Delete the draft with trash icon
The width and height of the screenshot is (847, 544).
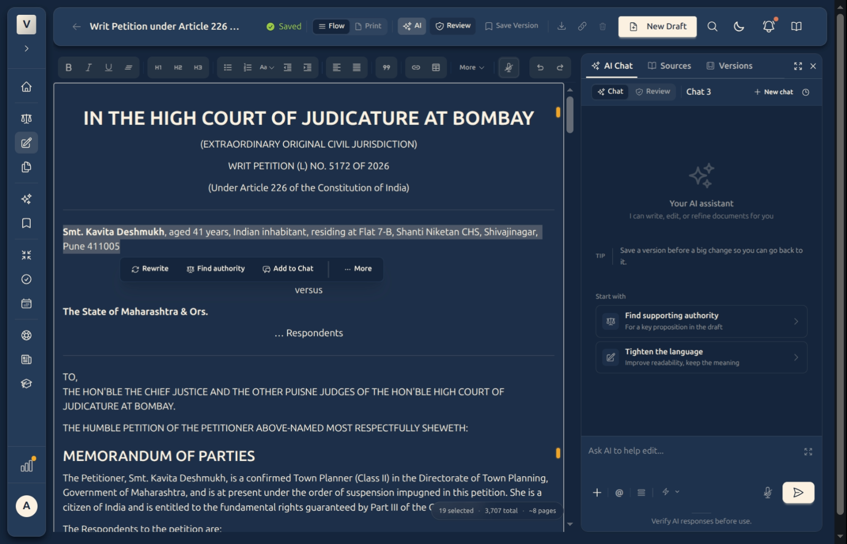click(602, 26)
